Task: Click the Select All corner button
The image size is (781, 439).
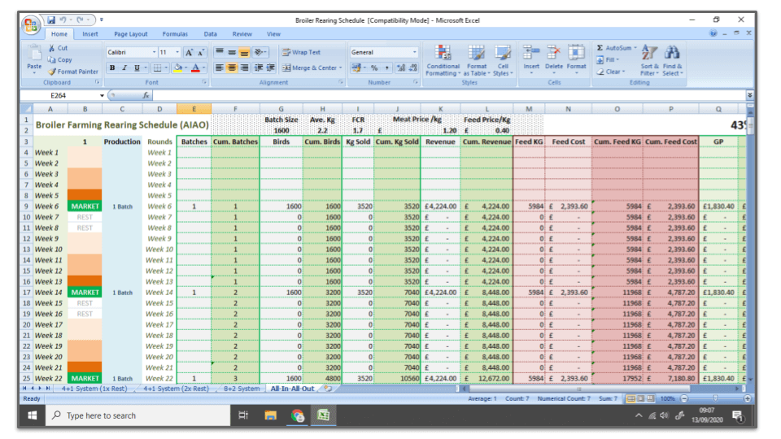Action: 26,108
